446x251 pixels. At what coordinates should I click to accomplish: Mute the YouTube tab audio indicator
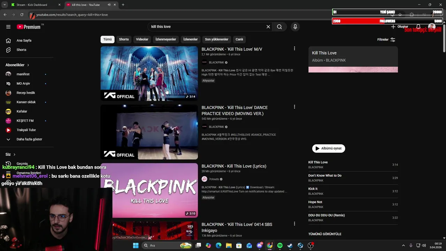pos(109,5)
